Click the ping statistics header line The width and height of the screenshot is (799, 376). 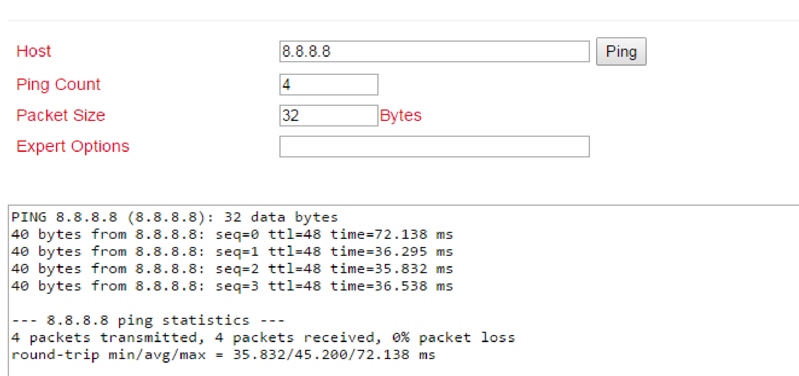click(x=148, y=320)
